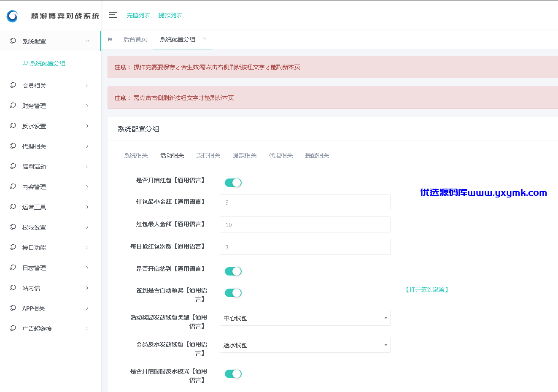The width and height of the screenshot is (558, 392).
Task: Click icon beside 反水设置
Action: point(13,126)
